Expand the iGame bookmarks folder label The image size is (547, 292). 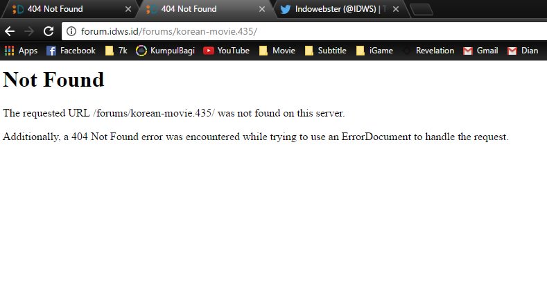381,51
